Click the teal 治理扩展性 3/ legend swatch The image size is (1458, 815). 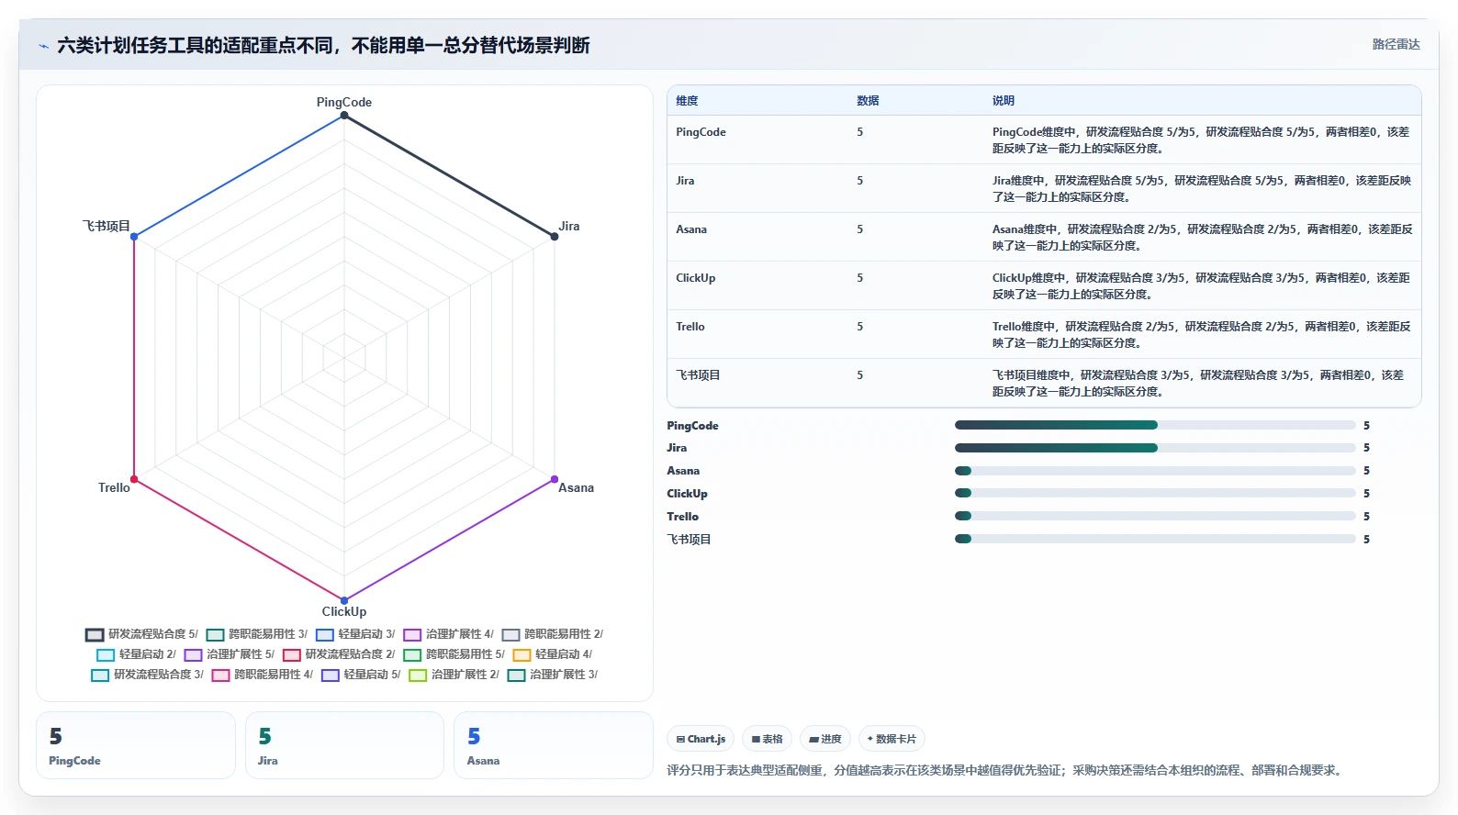(517, 675)
